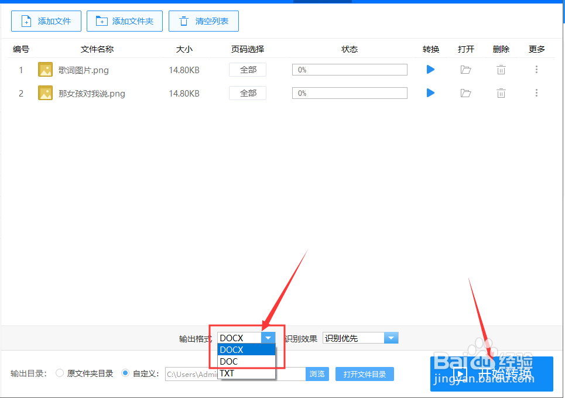Viewport: 565px width, 398px height.
Task: Start converting 歌词图片.png with its play icon
Action: pos(430,69)
